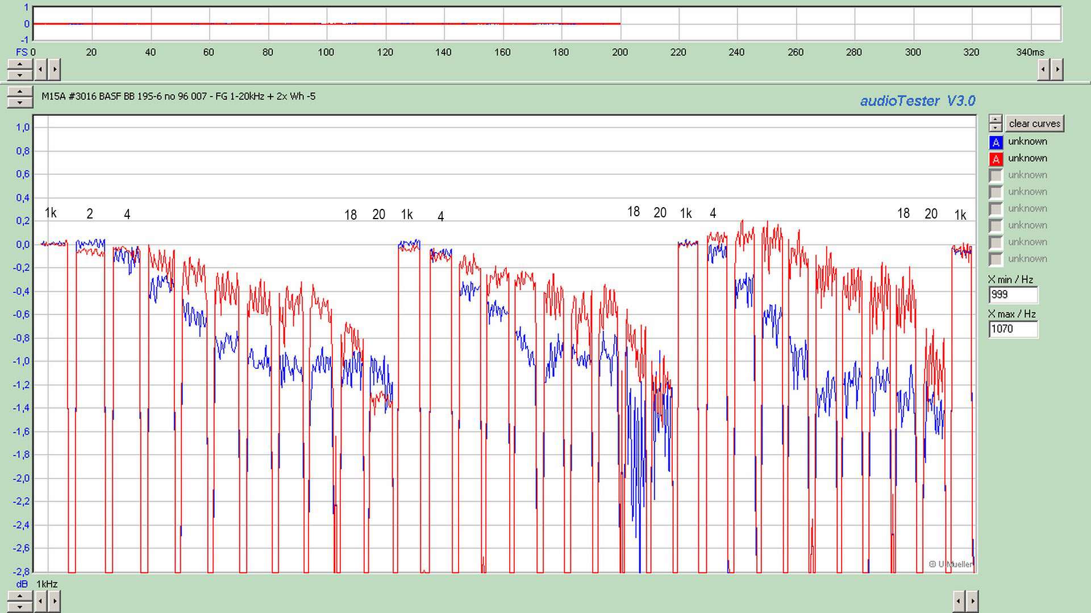Screen dimensions: 1091x613
Task: Click down arrow below FS label
Action: 20,75
